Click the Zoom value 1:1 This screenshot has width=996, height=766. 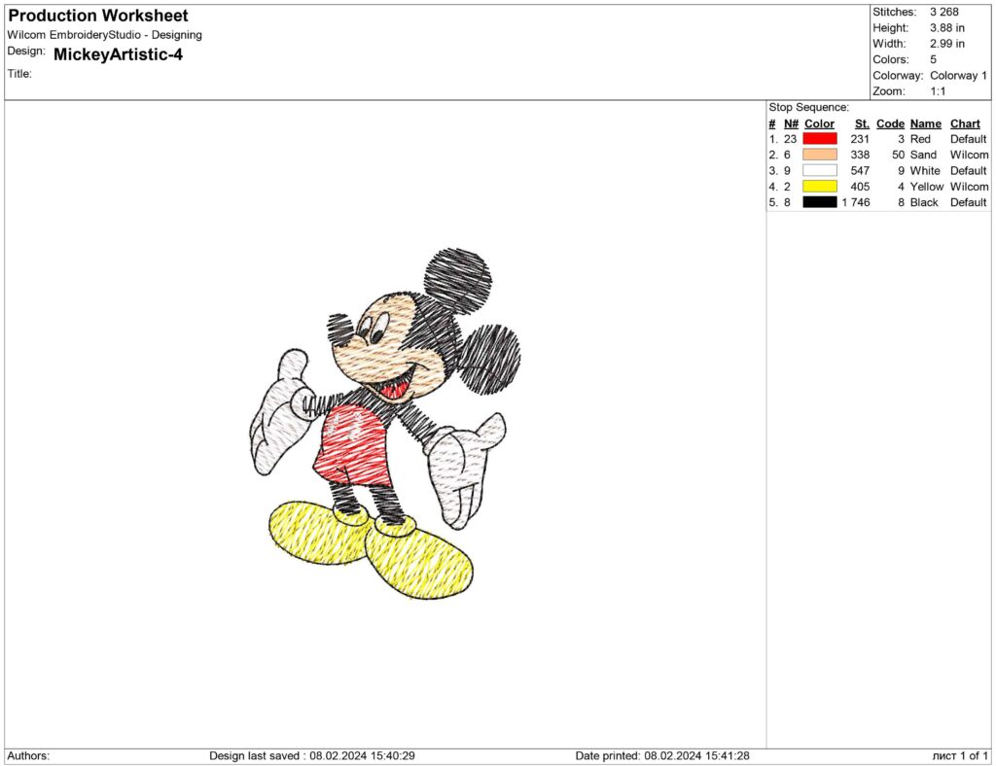939,91
